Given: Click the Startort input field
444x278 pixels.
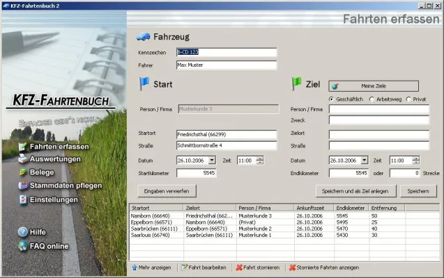Looking at the screenshot, I should [227, 134].
